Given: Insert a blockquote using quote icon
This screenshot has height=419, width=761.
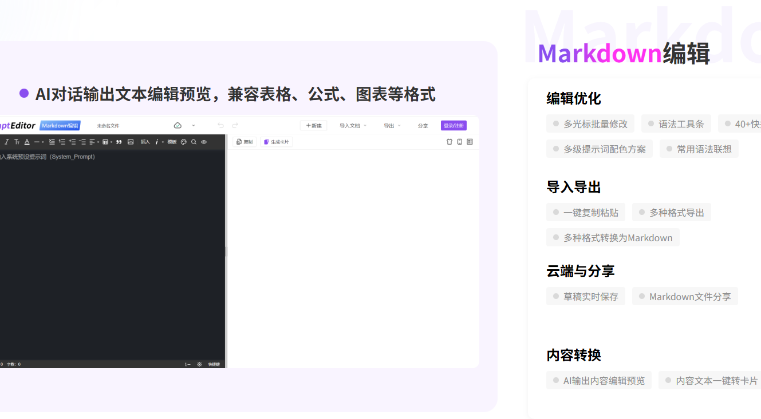Looking at the screenshot, I should point(119,142).
